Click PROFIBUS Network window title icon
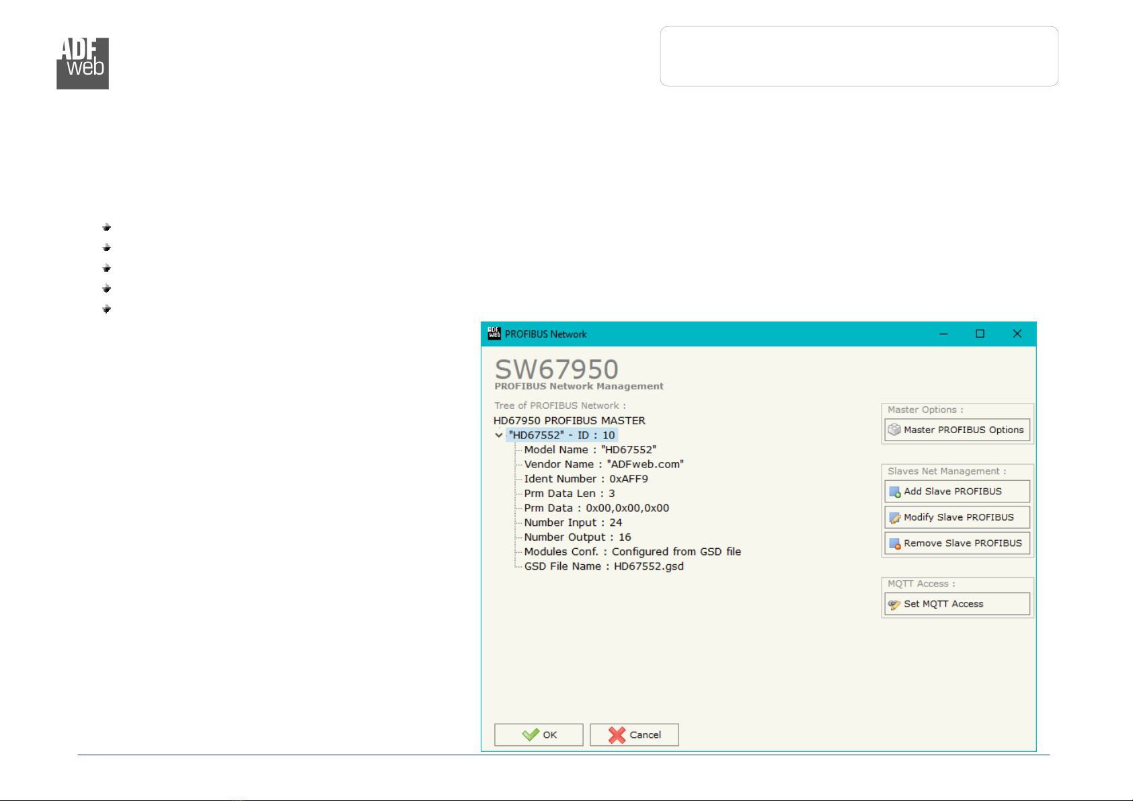 pos(494,334)
